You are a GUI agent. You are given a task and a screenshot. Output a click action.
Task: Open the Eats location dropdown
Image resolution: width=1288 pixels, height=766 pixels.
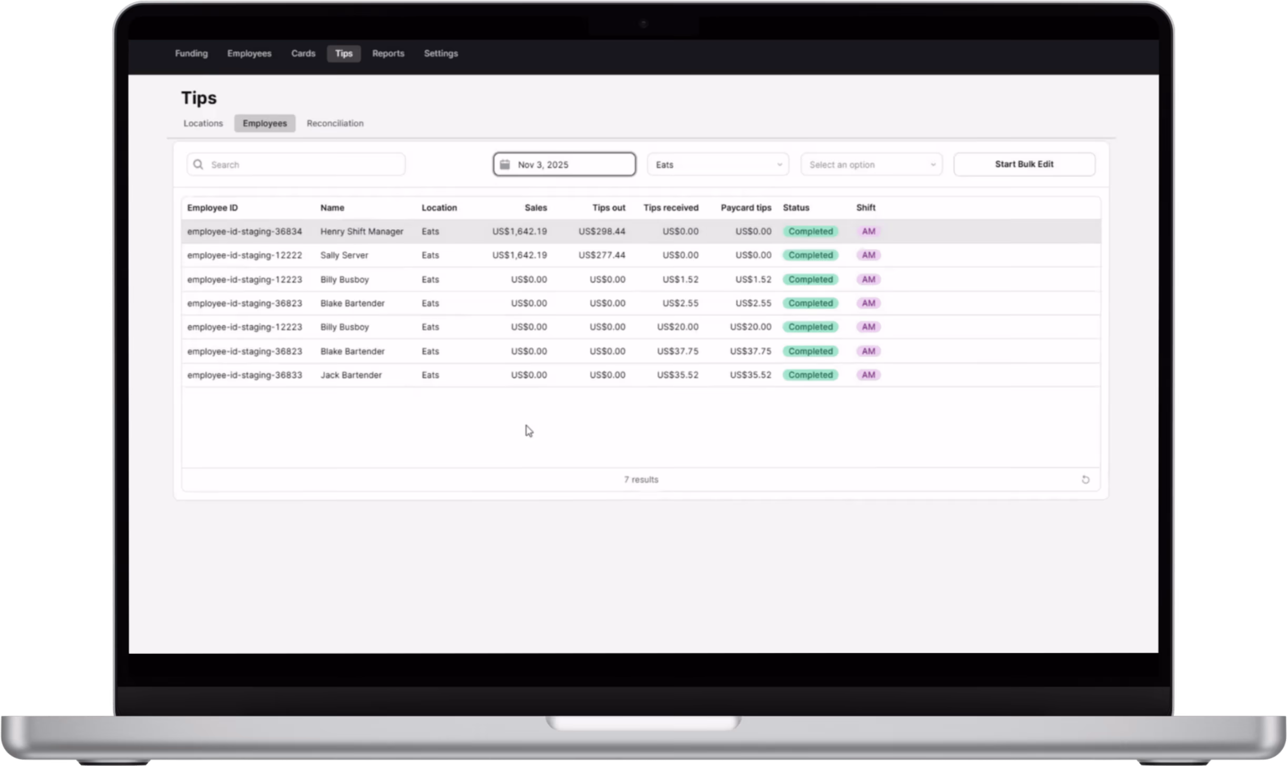coord(718,165)
